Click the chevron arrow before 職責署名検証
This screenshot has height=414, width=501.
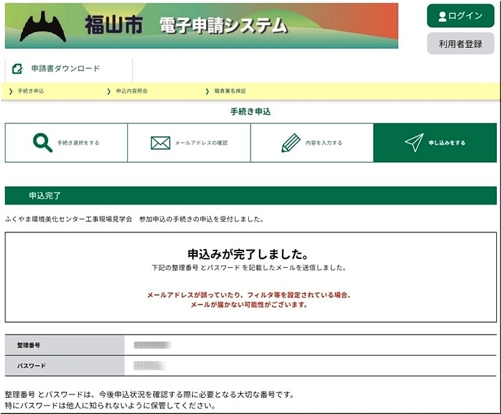[207, 91]
